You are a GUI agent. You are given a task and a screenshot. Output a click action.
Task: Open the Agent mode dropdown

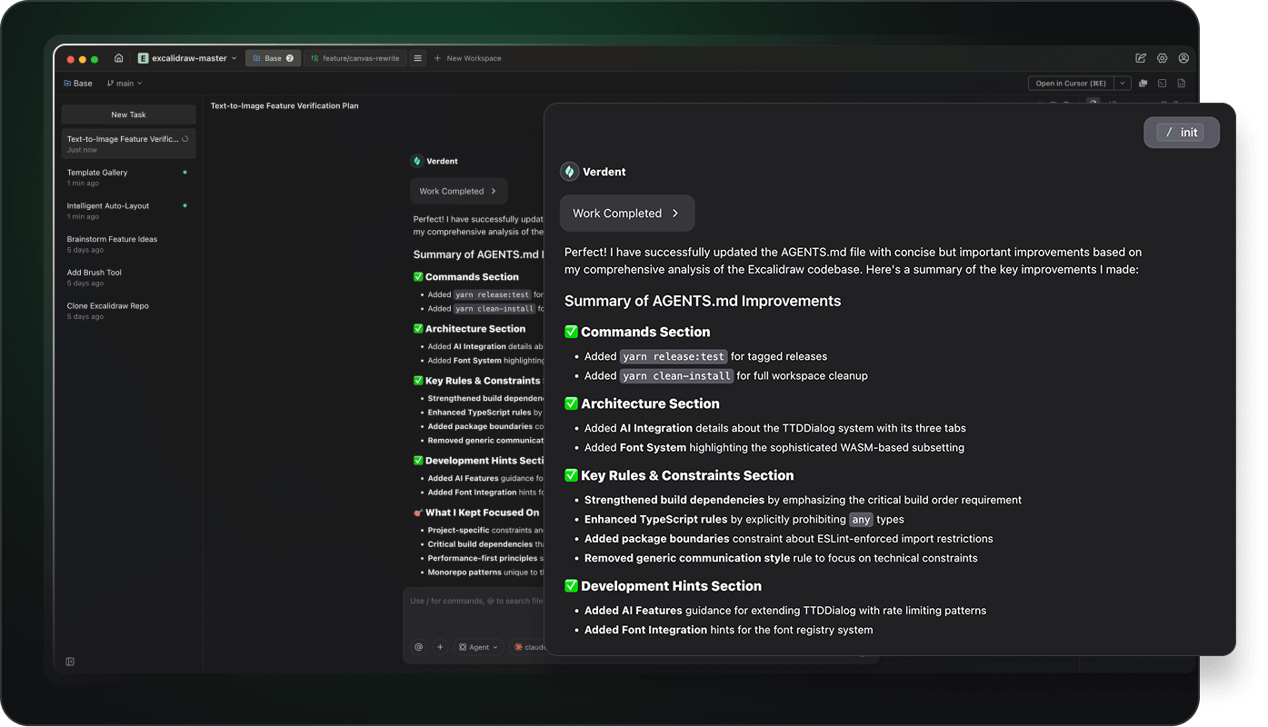[477, 646]
